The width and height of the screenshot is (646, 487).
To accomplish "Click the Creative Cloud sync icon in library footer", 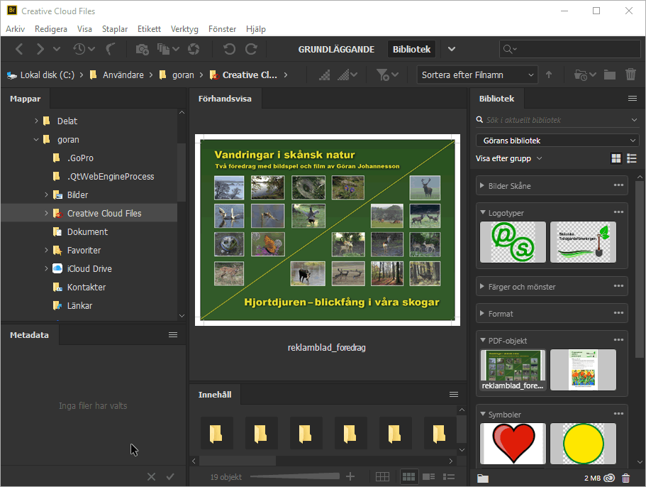I will tap(608, 478).
